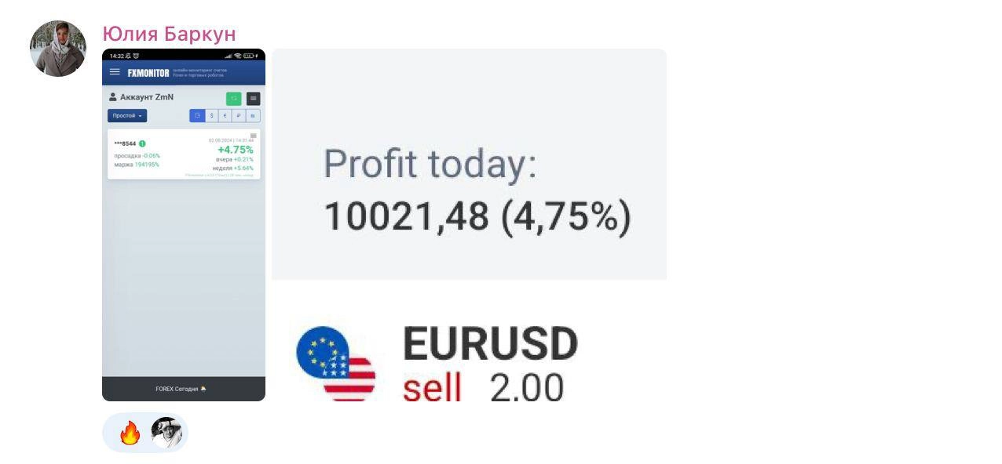Screen dimensions: 1002x464
Task: Click the fire emoji reaction
Action: [130, 433]
